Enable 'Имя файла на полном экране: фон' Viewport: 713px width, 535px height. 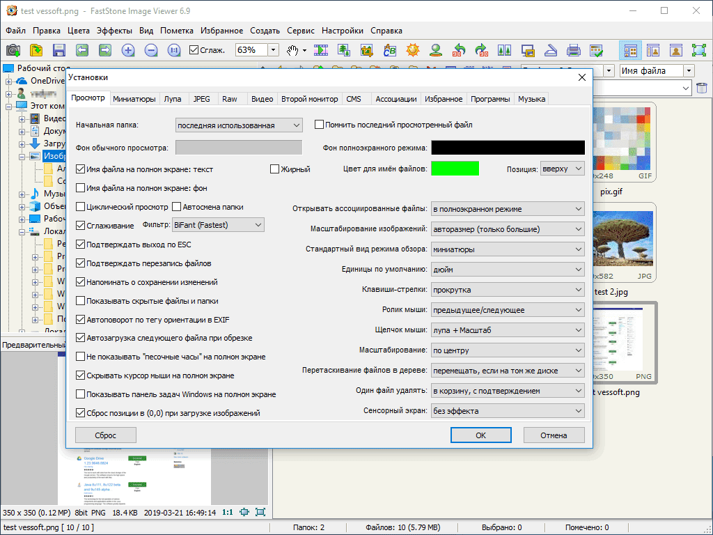(x=80, y=188)
